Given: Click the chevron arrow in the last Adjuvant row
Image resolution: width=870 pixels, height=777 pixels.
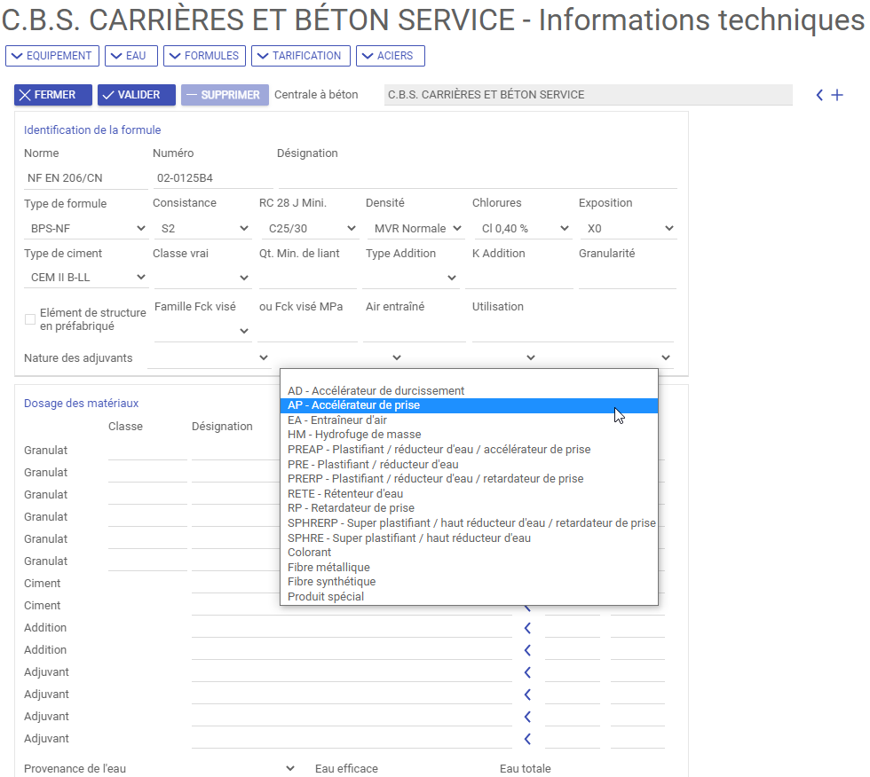Looking at the screenshot, I should 527,739.
